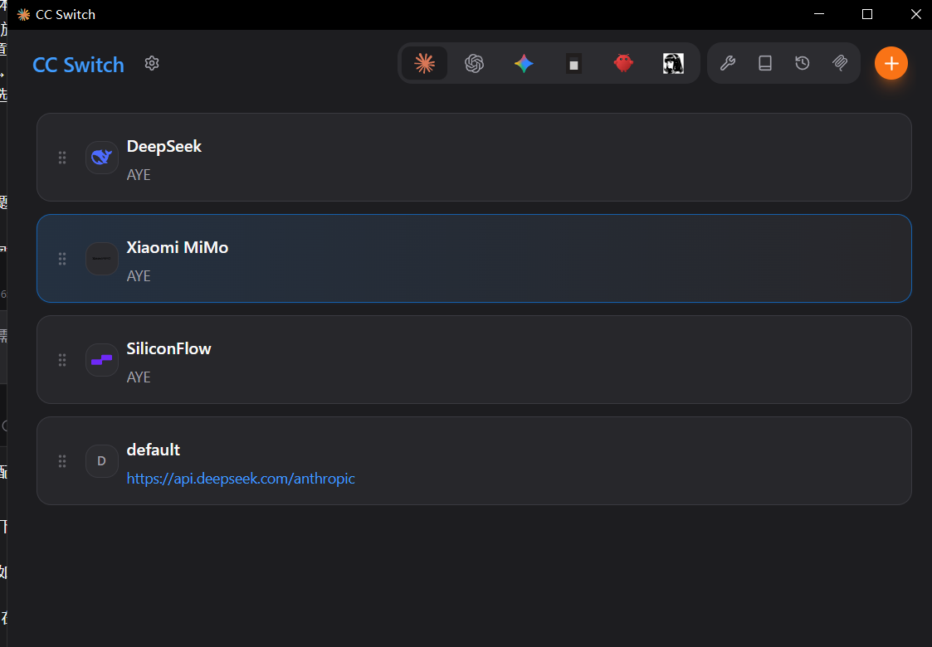Click the paperclip icon in toolbar
This screenshot has width=932, height=647.
point(840,63)
